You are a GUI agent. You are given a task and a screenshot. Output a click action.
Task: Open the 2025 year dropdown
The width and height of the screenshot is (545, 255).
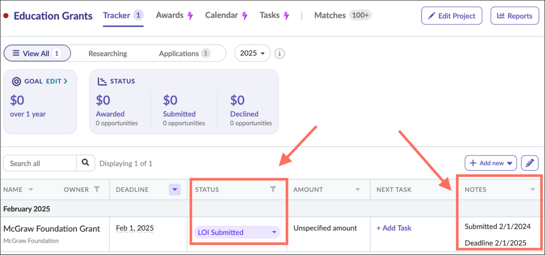click(x=252, y=53)
